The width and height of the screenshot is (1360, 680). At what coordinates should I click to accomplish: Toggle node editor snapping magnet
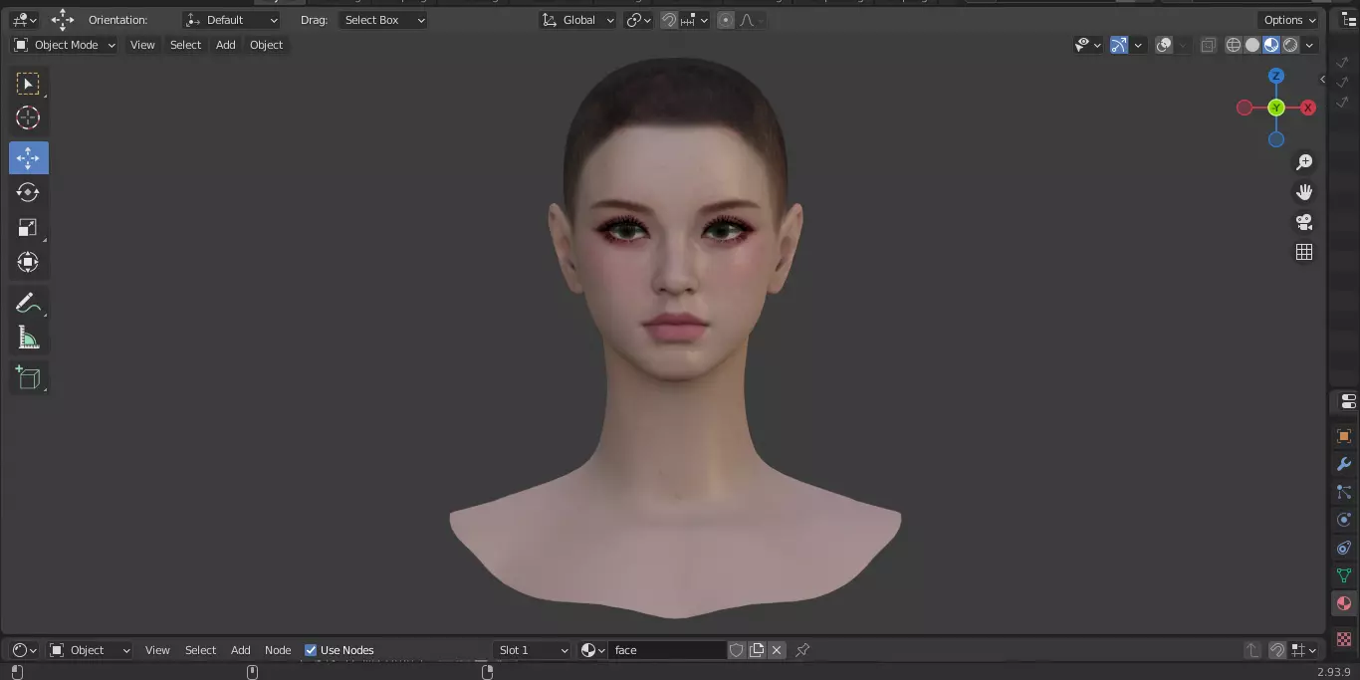point(1277,650)
